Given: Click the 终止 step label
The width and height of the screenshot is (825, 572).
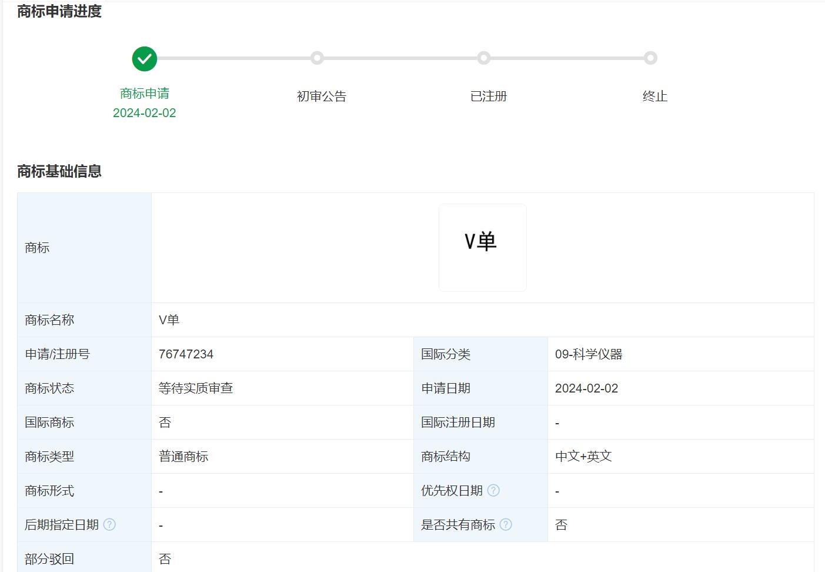Looking at the screenshot, I should 655,97.
